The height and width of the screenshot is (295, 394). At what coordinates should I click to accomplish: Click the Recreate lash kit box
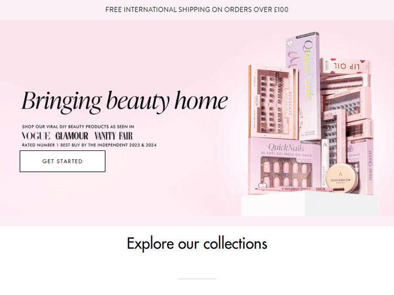pyautogui.click(x=273, y=101)
